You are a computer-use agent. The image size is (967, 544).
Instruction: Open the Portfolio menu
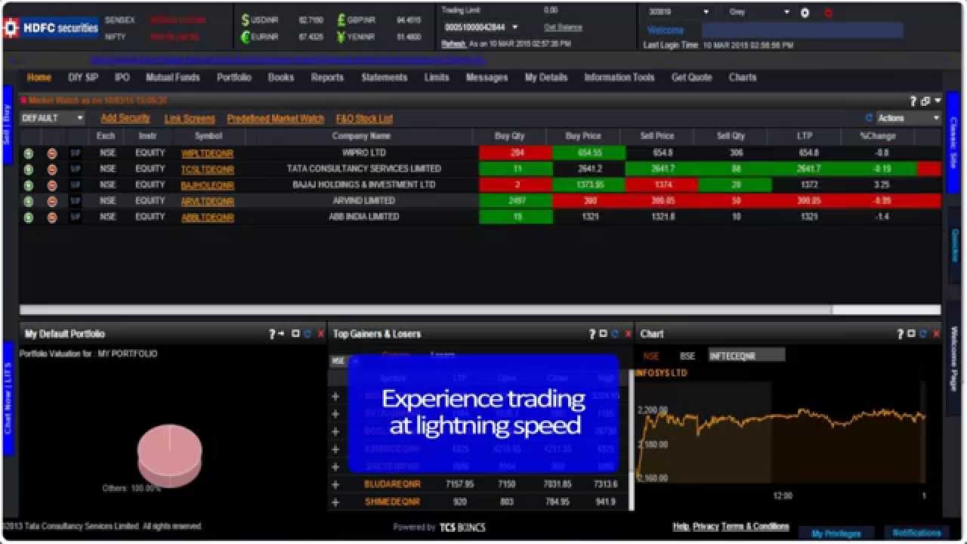click(234, 77)
